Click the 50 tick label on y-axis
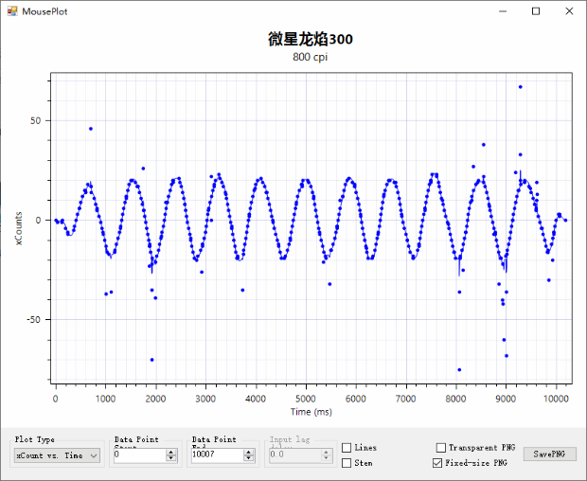 point(36,120)
